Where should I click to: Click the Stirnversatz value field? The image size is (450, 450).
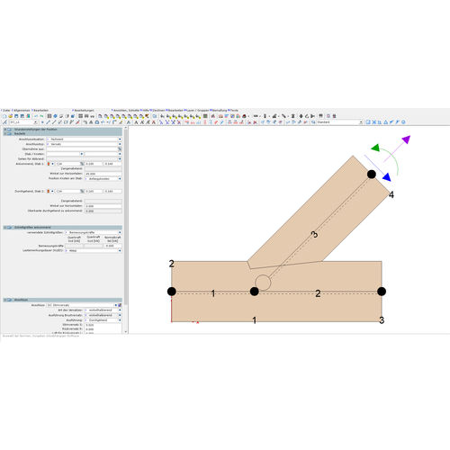click(x=103, y=325)
